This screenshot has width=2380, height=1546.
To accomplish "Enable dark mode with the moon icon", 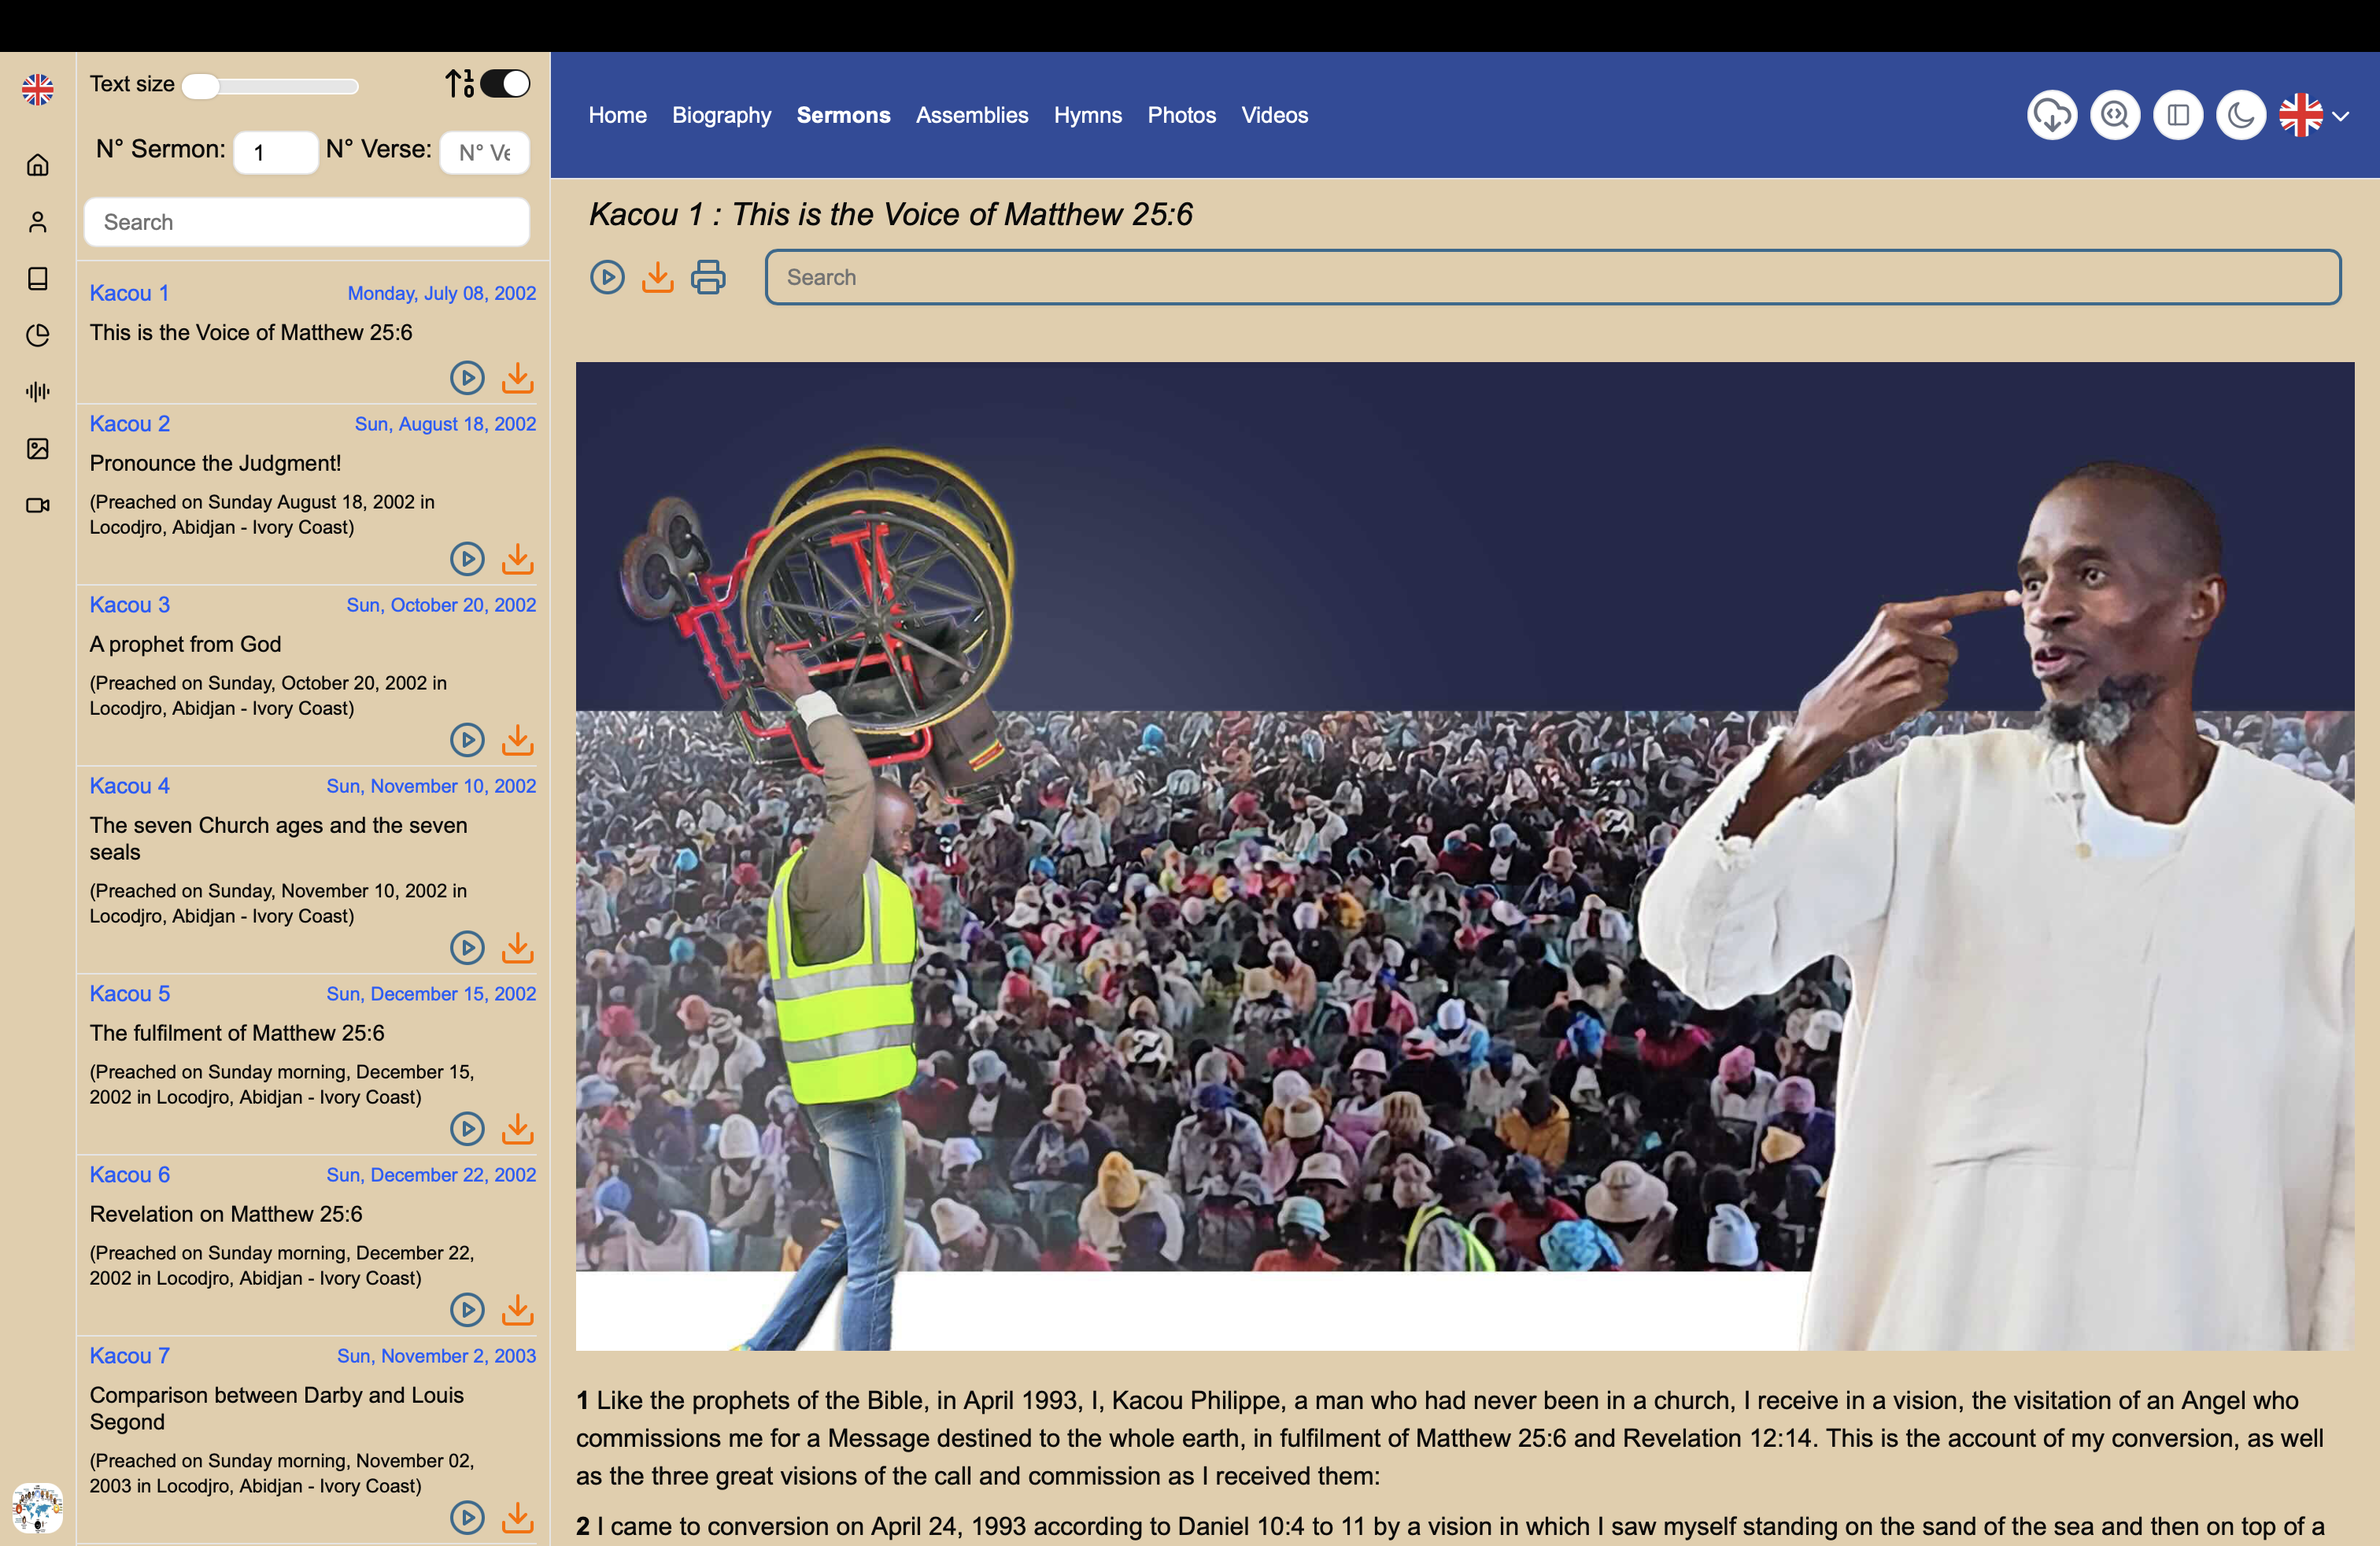I will 2240,115.
